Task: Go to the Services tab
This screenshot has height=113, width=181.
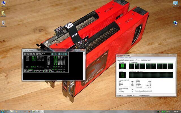Action: (132, 60)
